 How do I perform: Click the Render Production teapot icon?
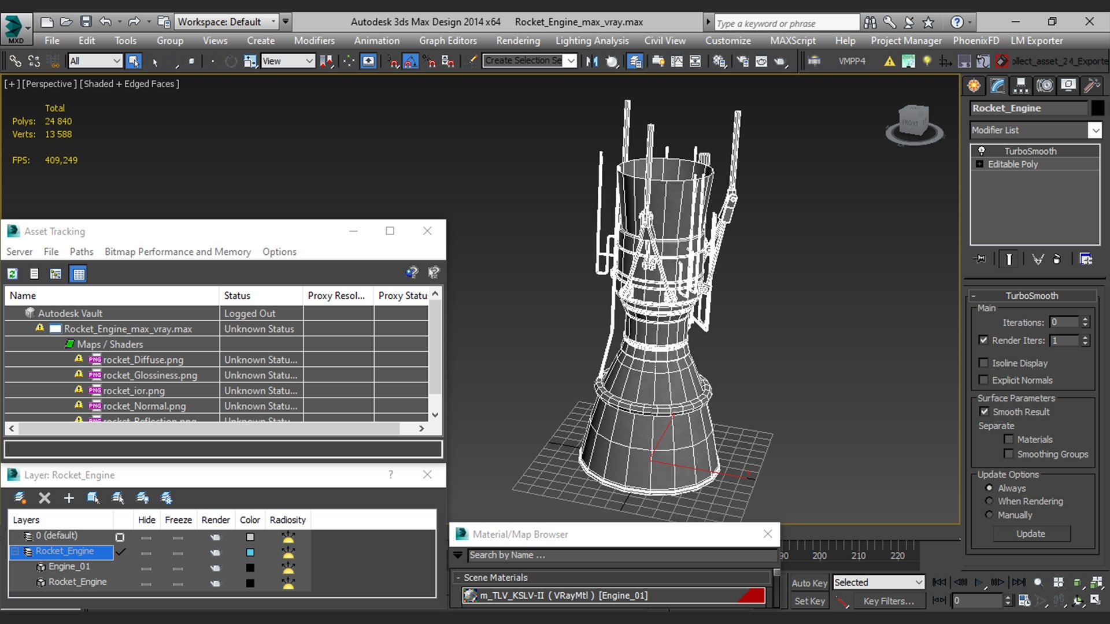[780, 61]
